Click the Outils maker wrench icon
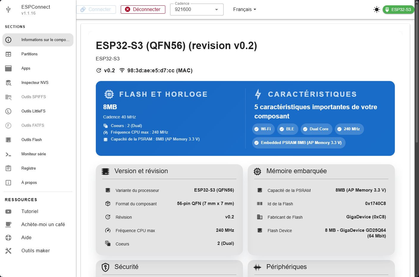 pyautogui.click(x=8, y=251)
